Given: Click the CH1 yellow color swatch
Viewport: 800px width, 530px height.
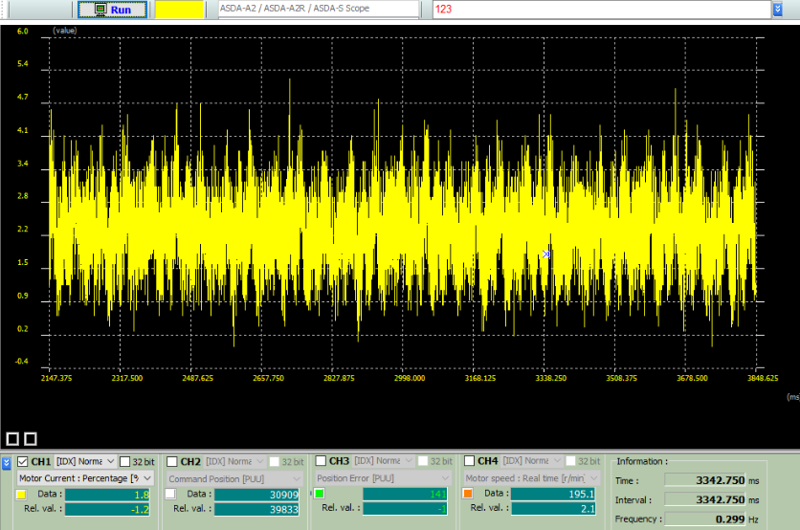Looking at the screenshot, I should click(21, 494).
